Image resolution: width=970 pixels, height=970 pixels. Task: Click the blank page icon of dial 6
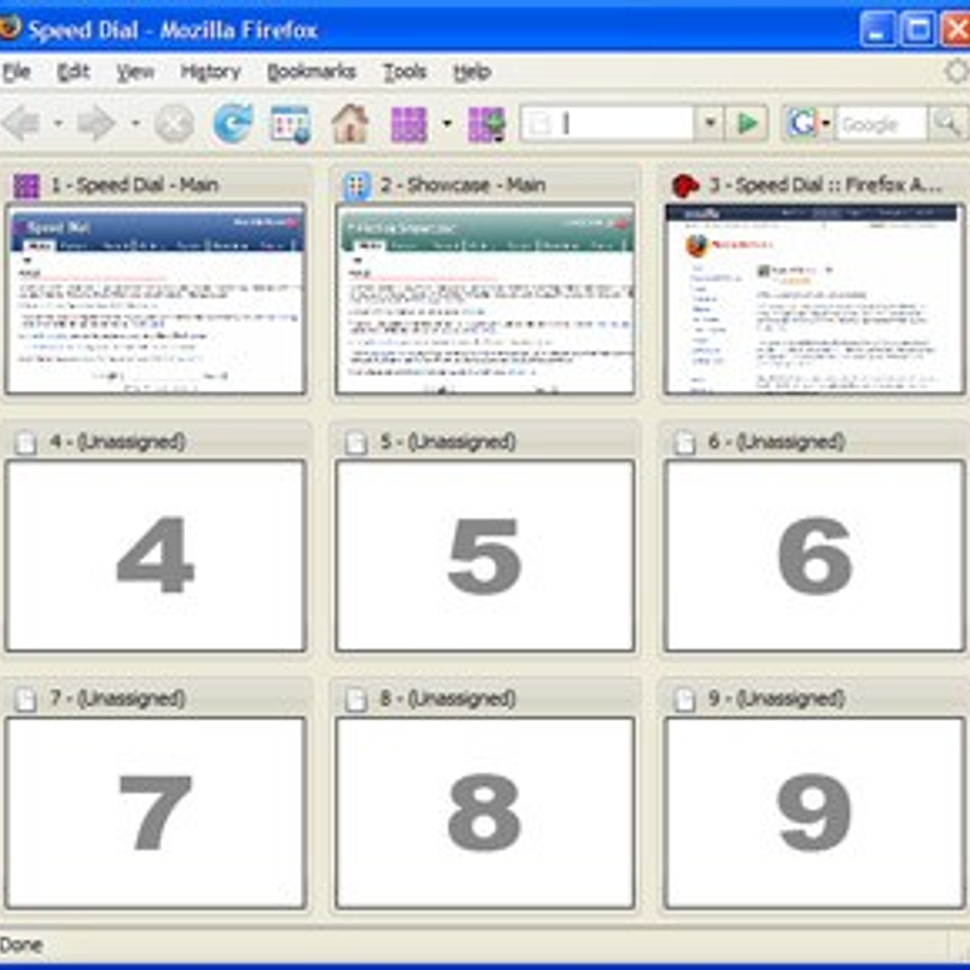click(x=685, y=442)
